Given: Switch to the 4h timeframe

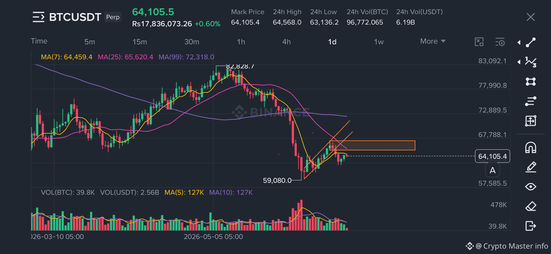Looking at the screenshot, I should (286, 42).
